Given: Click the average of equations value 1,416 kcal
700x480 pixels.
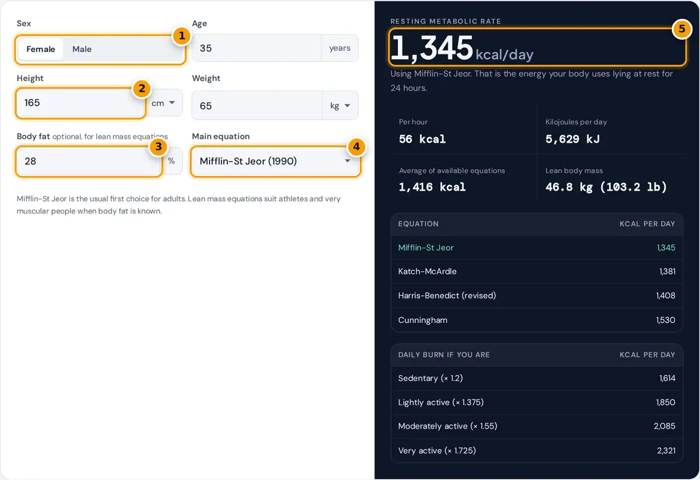Looking at the screenshot, I should pos(432,187).
